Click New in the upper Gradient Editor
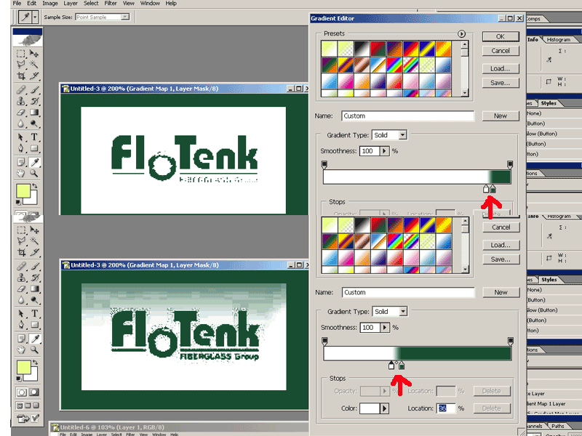The width and height of the screenshot is (582, 436). click(x=501, y=116)
